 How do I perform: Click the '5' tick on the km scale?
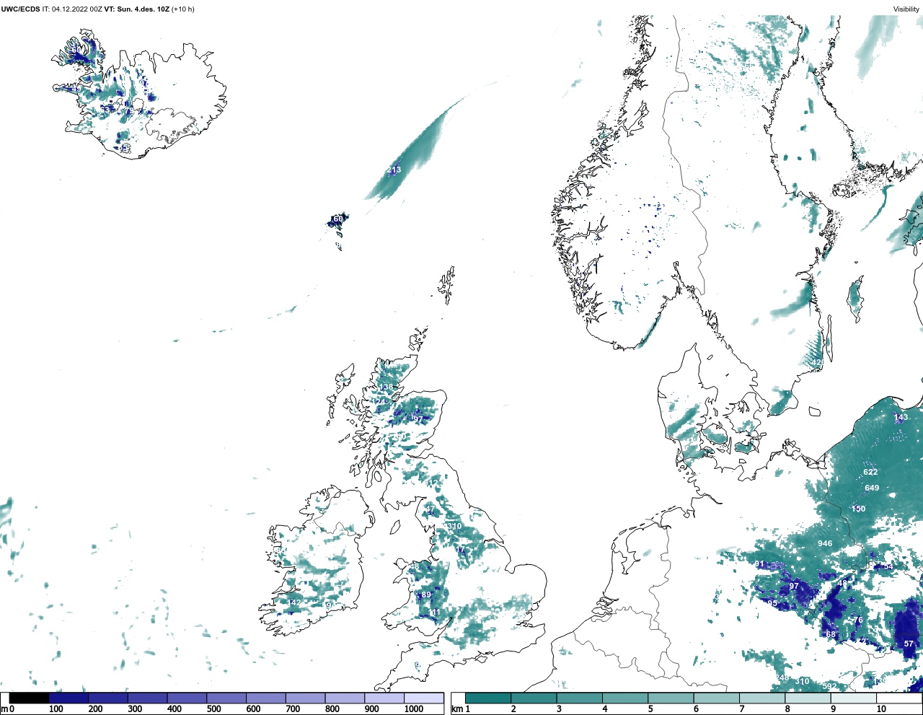tap(650, 709)
